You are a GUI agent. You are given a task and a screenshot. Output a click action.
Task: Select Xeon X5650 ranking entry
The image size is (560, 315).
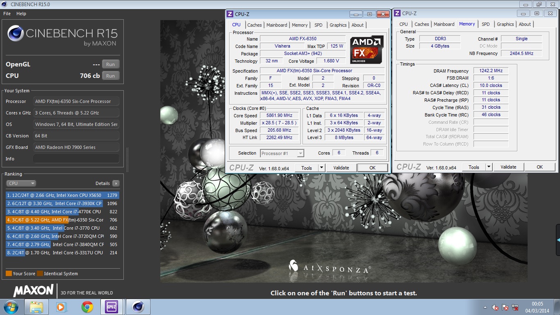(62, 195)
